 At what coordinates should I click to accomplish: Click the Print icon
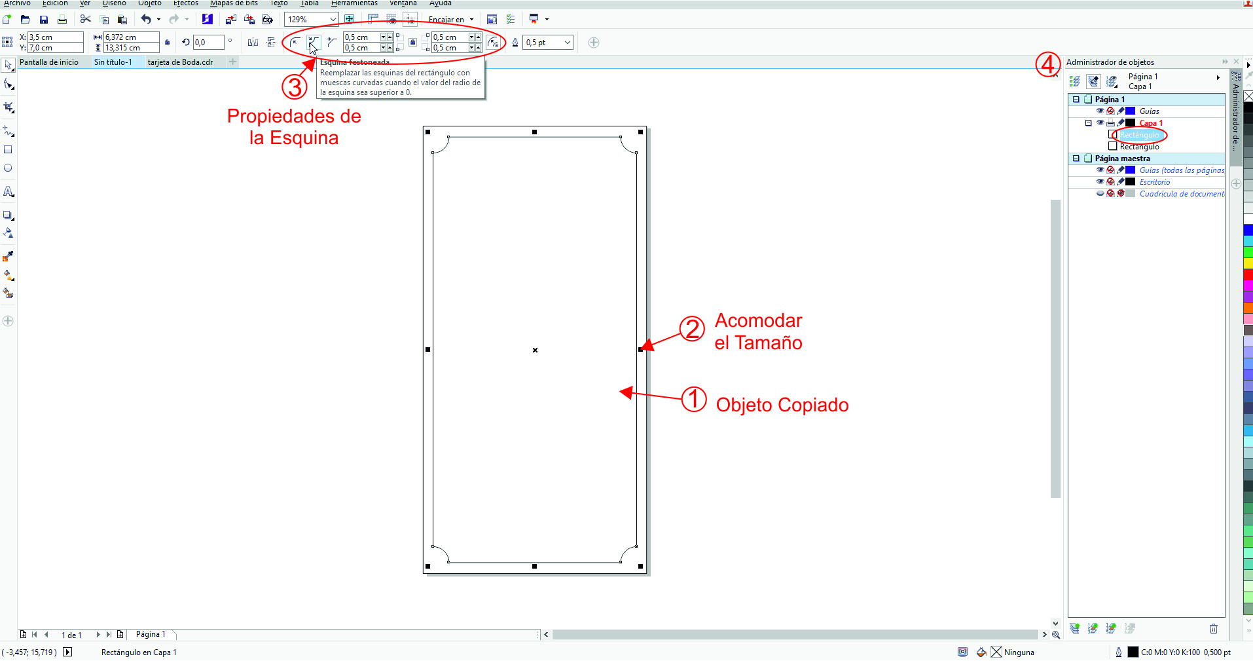62,19
